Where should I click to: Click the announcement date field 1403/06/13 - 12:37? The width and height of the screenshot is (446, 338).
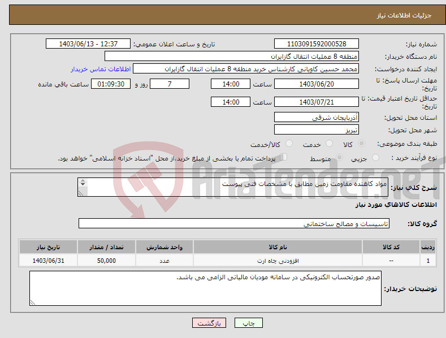(x=88, y=44)
